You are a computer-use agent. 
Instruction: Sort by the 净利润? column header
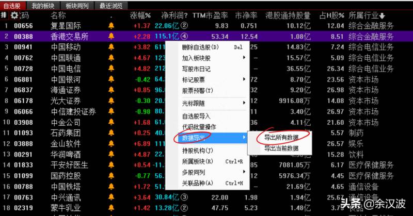[x=174, y=16]
